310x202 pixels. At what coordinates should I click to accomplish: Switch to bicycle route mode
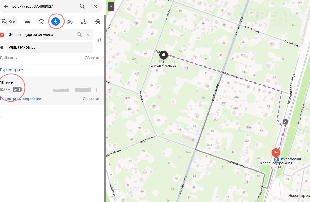pos(70,22)
